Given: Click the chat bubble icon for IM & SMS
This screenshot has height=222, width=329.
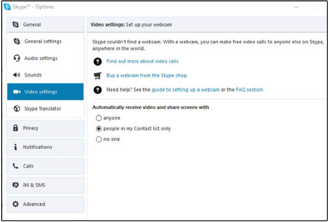Looking at the screenshot, I should [x=16, y=185].
